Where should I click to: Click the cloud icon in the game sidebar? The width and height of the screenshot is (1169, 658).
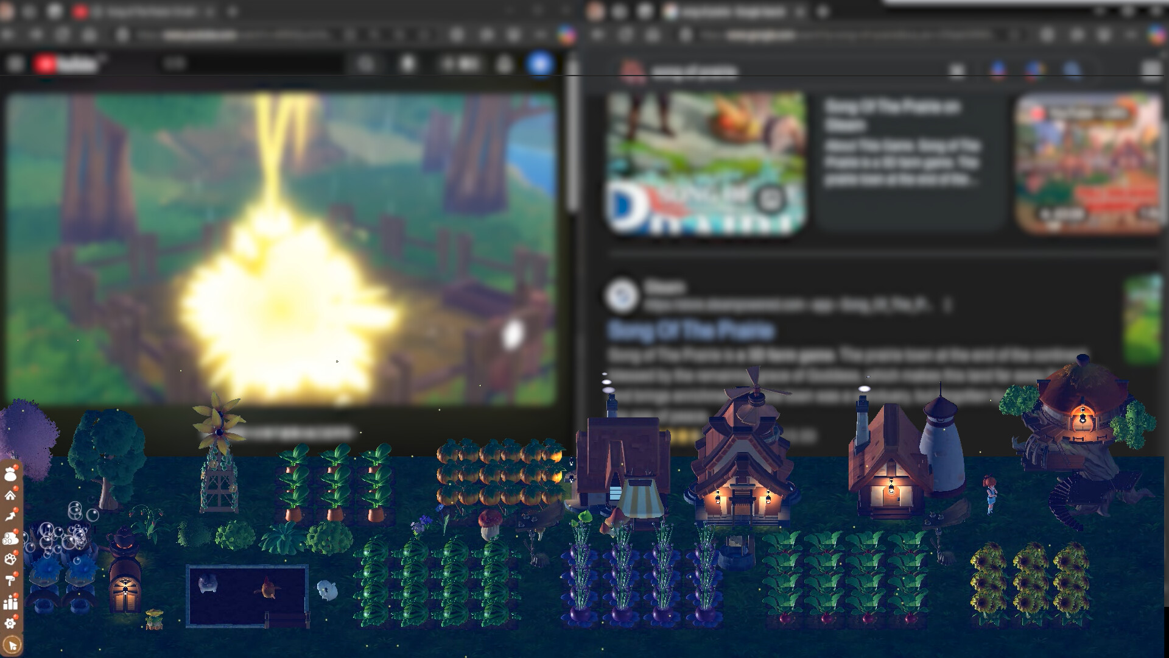[10, 537]
